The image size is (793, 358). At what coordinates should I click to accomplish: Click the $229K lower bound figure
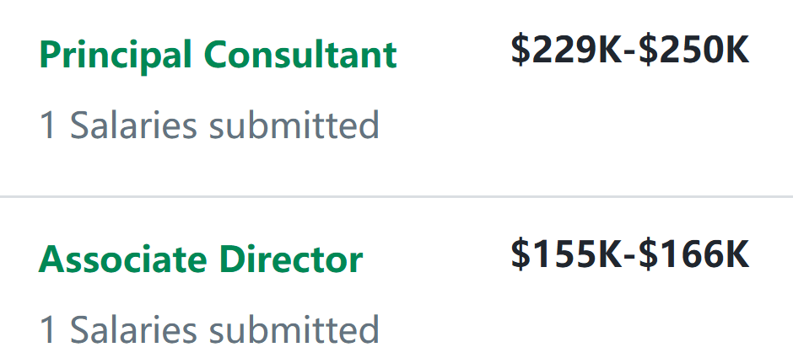tap(566, 51)
